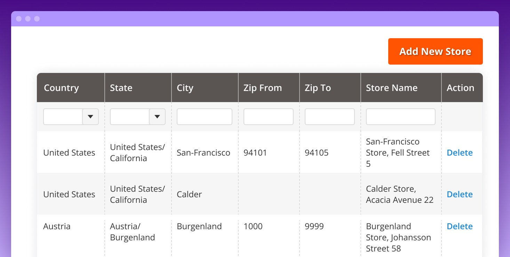Image resolution: width=510 pixels, height=257 pixels.
Task: Select the Zip To filter field
Action: tap(329, 117)
